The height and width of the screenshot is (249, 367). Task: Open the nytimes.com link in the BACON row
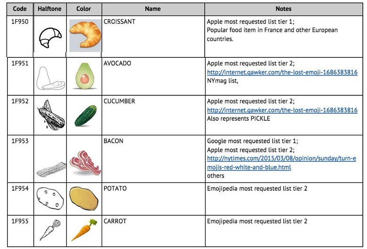pos(281,163)
